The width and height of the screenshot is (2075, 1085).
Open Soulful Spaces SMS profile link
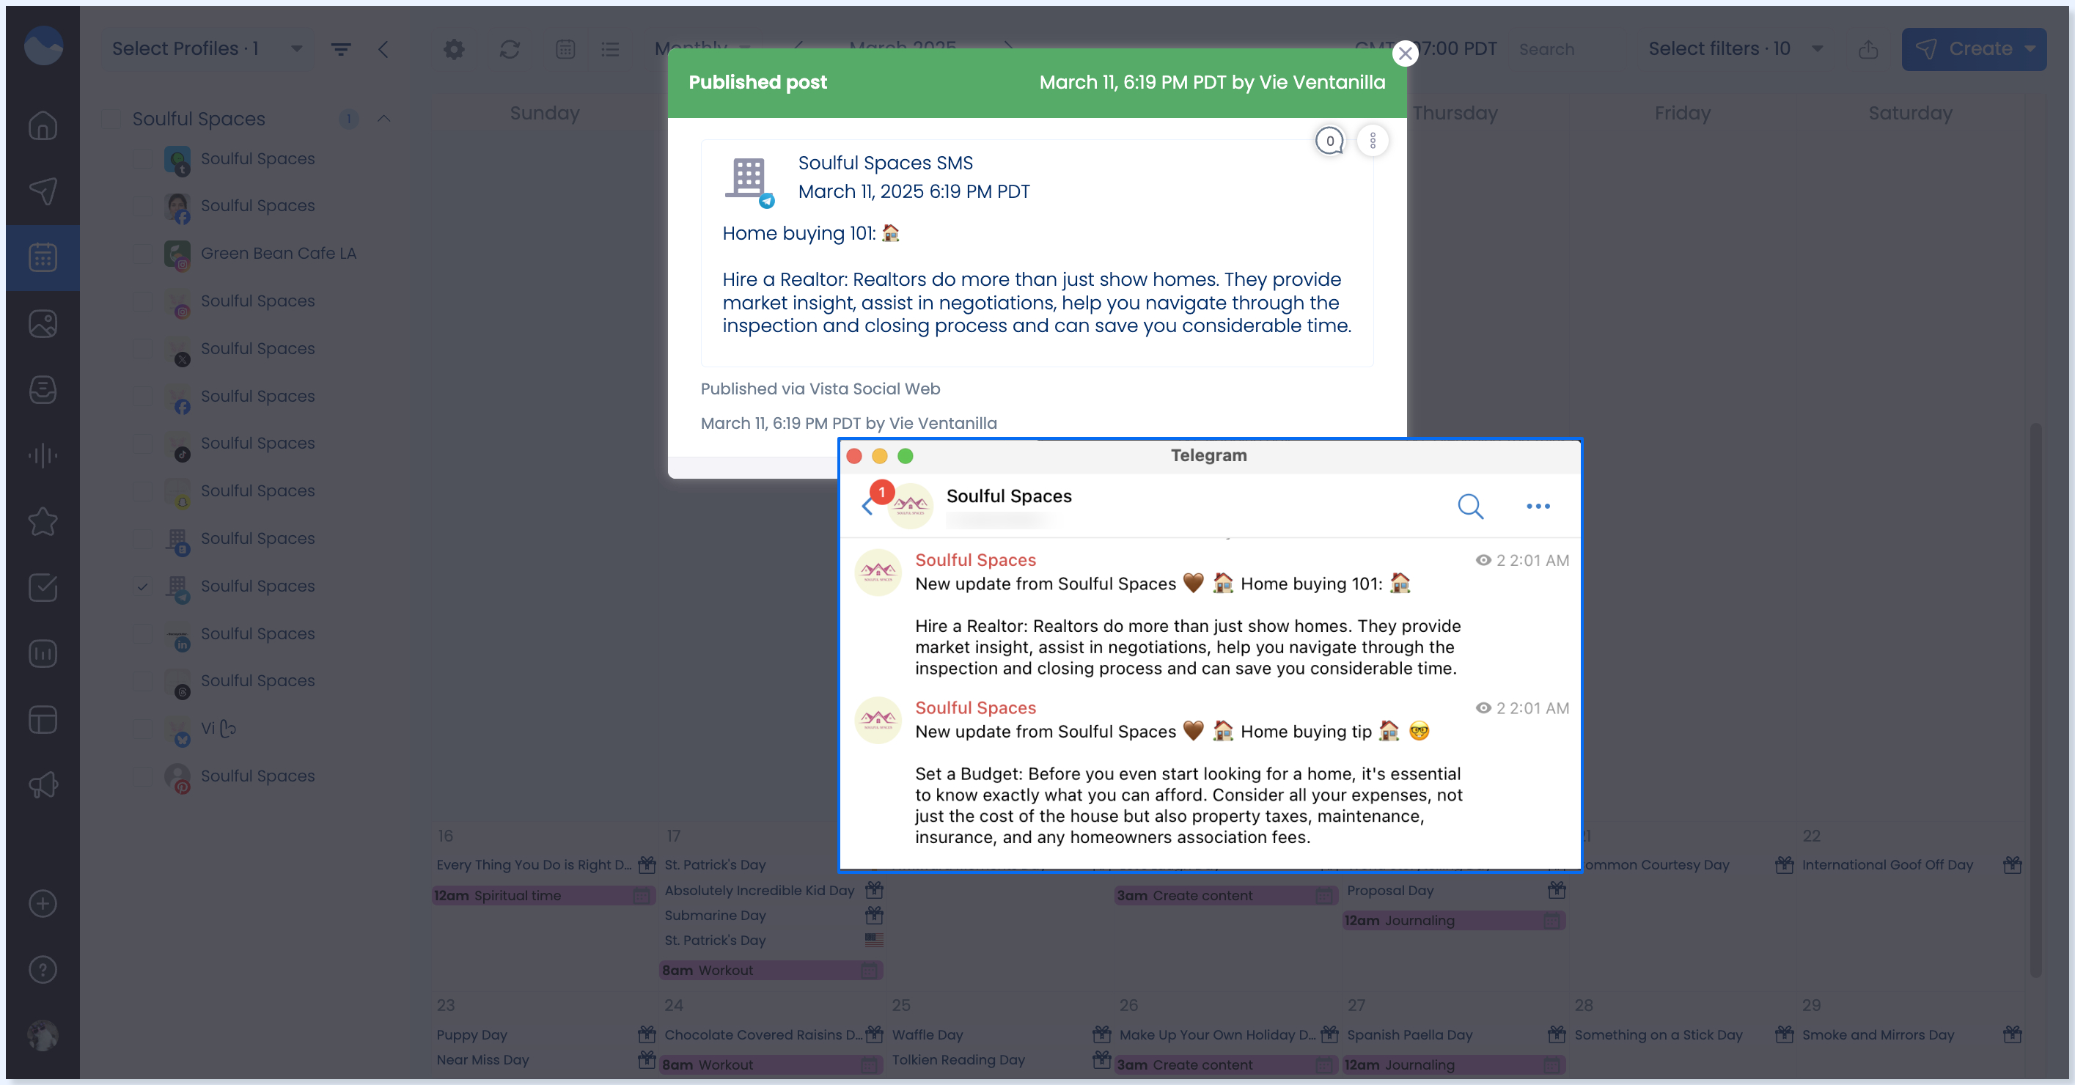pyautogui.click(x=884, y=163)
